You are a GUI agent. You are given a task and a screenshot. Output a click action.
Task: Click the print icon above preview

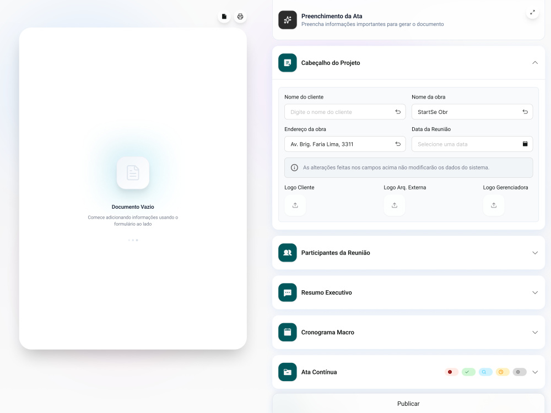(240, 17)
